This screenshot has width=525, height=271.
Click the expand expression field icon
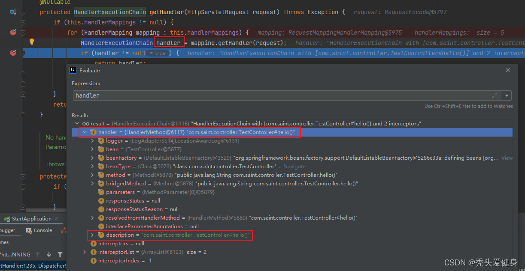point(495,95)
